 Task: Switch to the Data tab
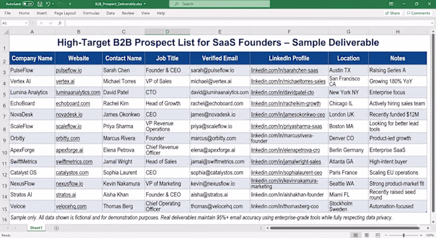(110, 13)
